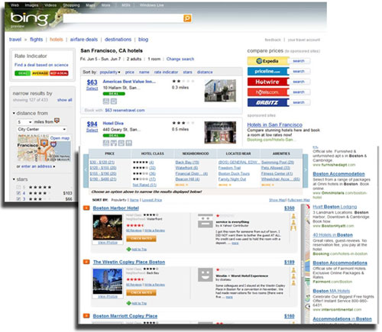Click the left arrow of filter carousel

[x=86, y=169]
